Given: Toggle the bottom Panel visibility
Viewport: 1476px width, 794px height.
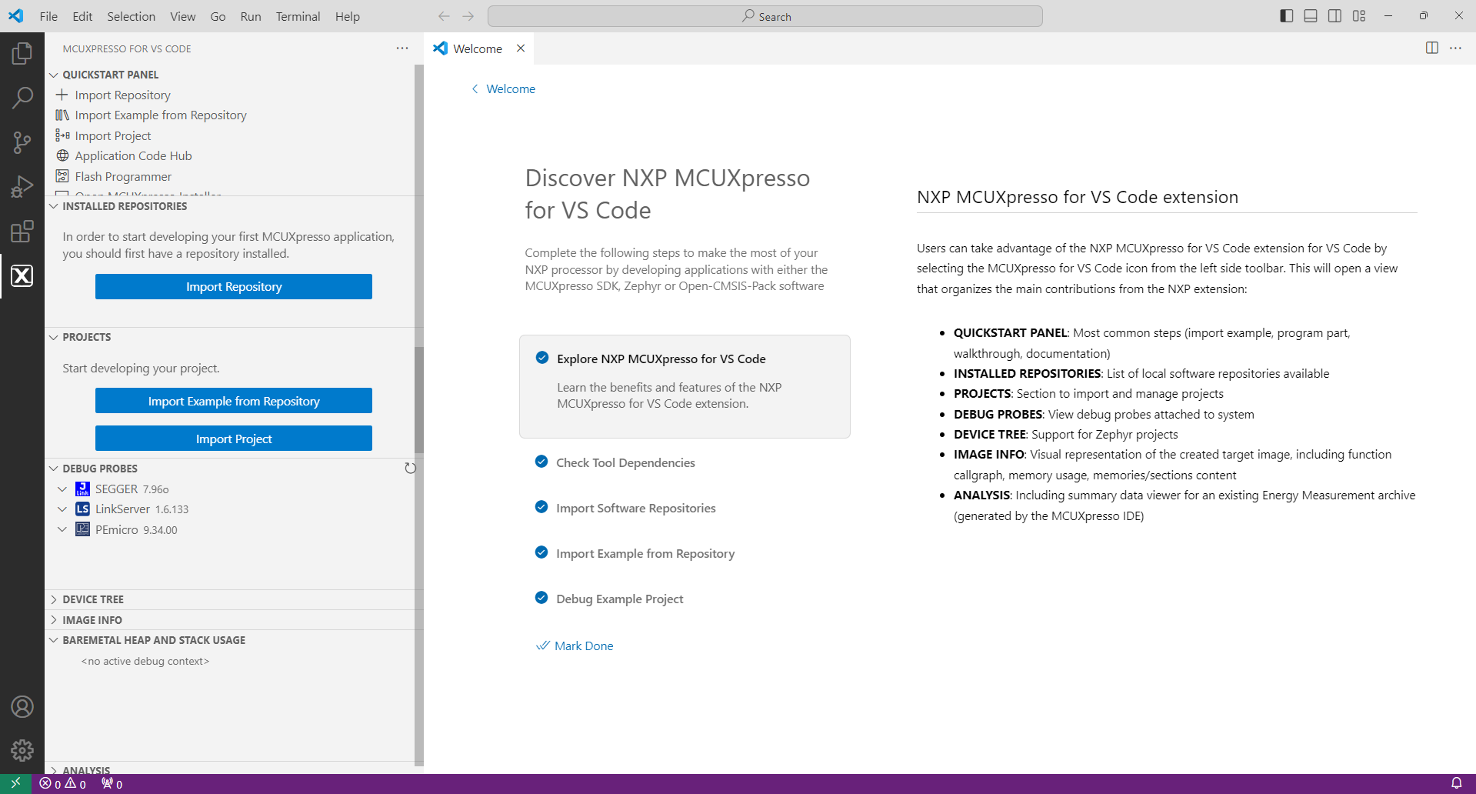Looking at the screenshot, I should click(1310, 15).
